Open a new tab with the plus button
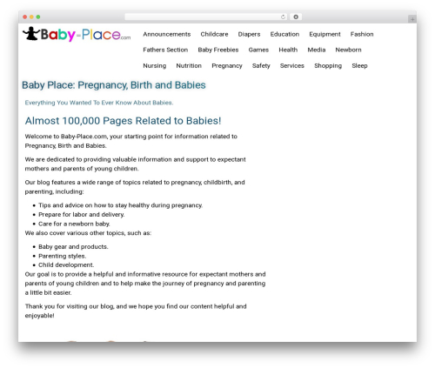Image resolution: width=435 pixels, height=368 pixels. [412, 19]
